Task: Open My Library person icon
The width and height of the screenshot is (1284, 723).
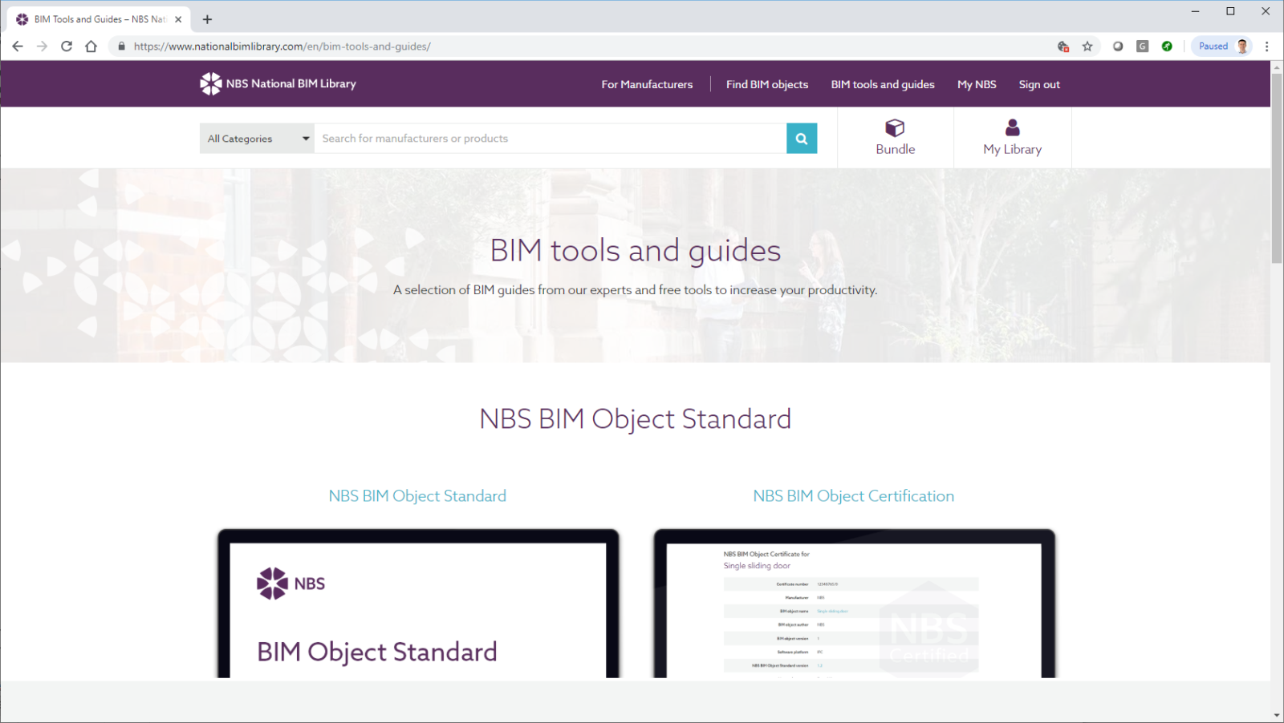Action: (x=1013, y=127)
